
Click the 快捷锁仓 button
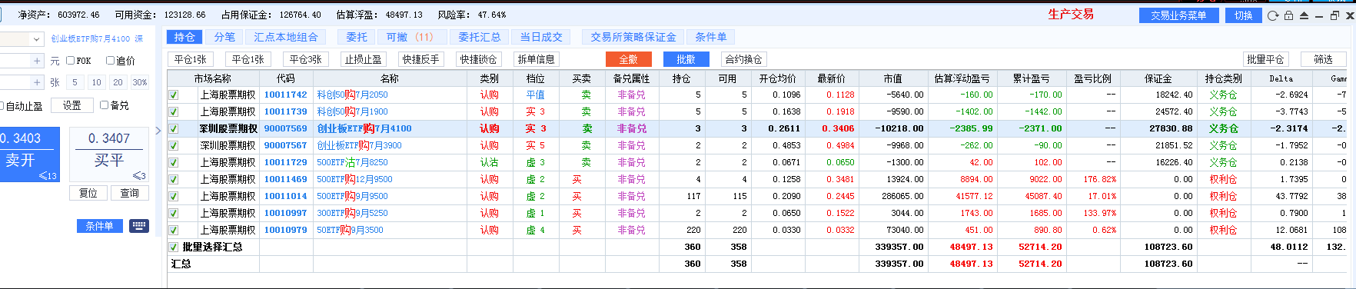click(x=479, y=59)
